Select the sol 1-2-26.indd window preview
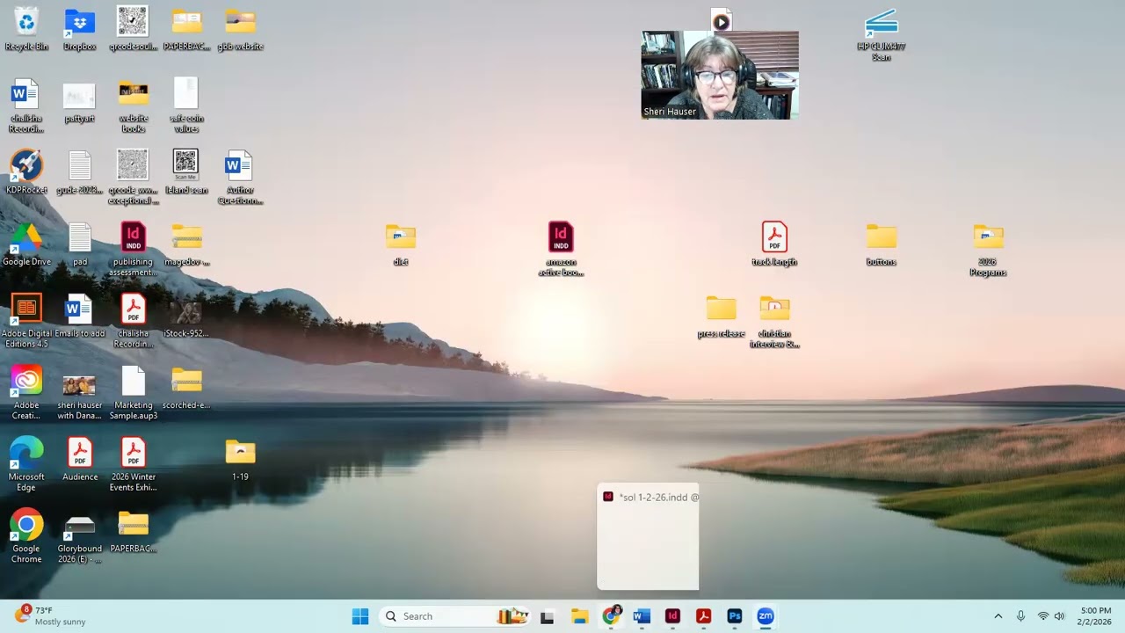The height and width of the screenshot is (633, 1125). (648, 536)
